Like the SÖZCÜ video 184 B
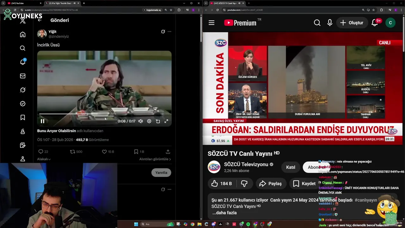This screenshot has height=228, width=405. [222, 183]
